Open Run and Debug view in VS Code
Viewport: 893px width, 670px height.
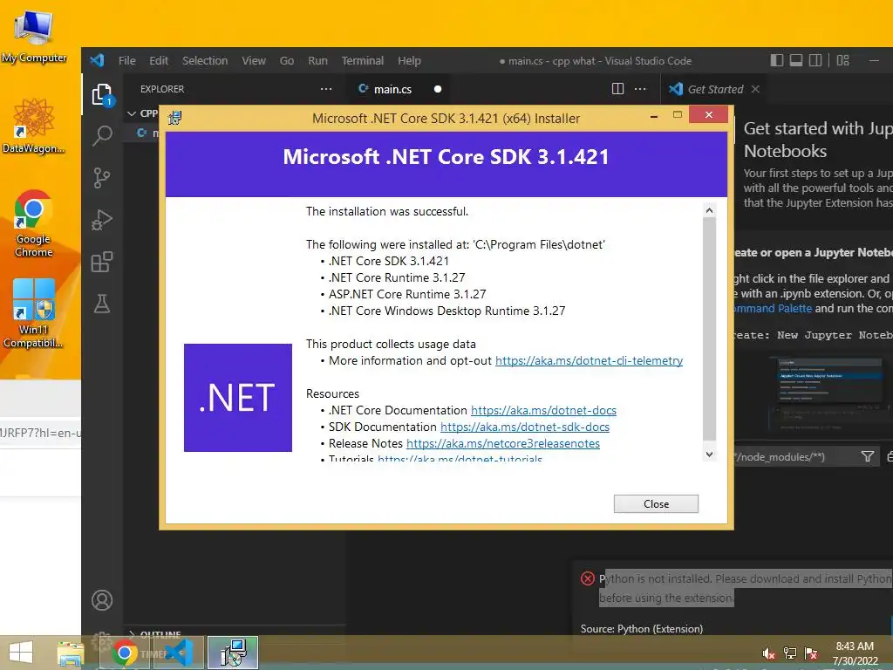point(102,220)
